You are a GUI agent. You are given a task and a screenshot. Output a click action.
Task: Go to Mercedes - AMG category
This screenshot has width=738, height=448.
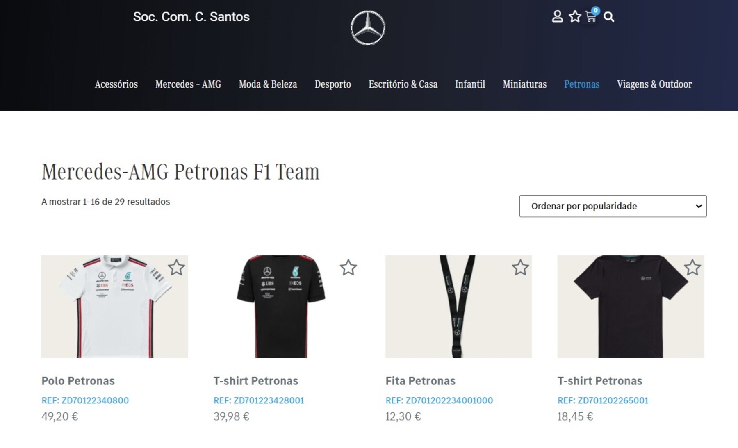(x=188, y=84)
